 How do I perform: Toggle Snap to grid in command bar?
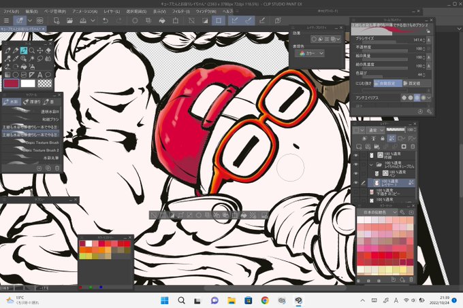click(x=261, y=20)
